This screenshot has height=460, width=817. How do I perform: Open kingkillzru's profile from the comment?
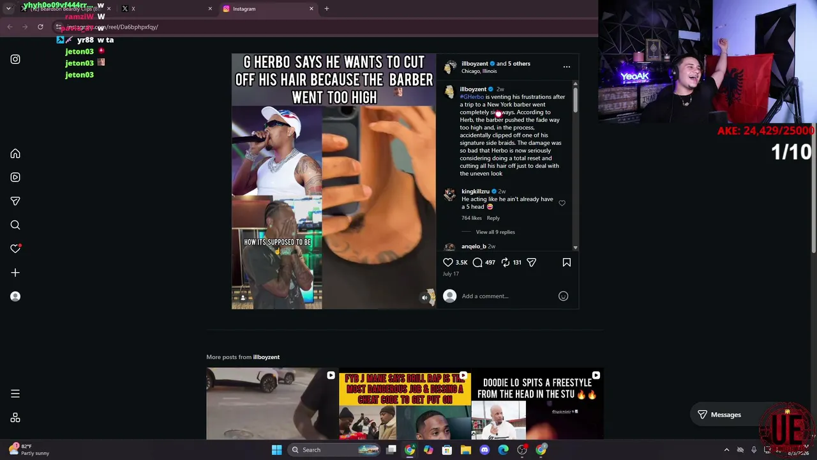(476, 192)
